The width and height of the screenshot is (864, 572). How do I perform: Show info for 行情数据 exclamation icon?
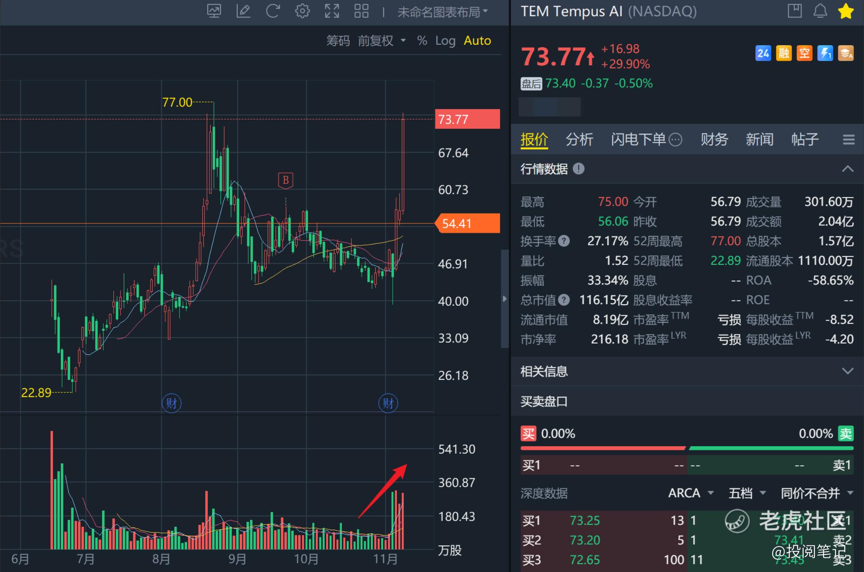(578, 169)
